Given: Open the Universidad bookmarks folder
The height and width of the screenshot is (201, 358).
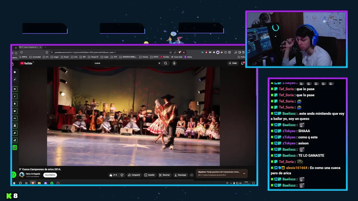Looking at the screenshot, I should (35, 57).
